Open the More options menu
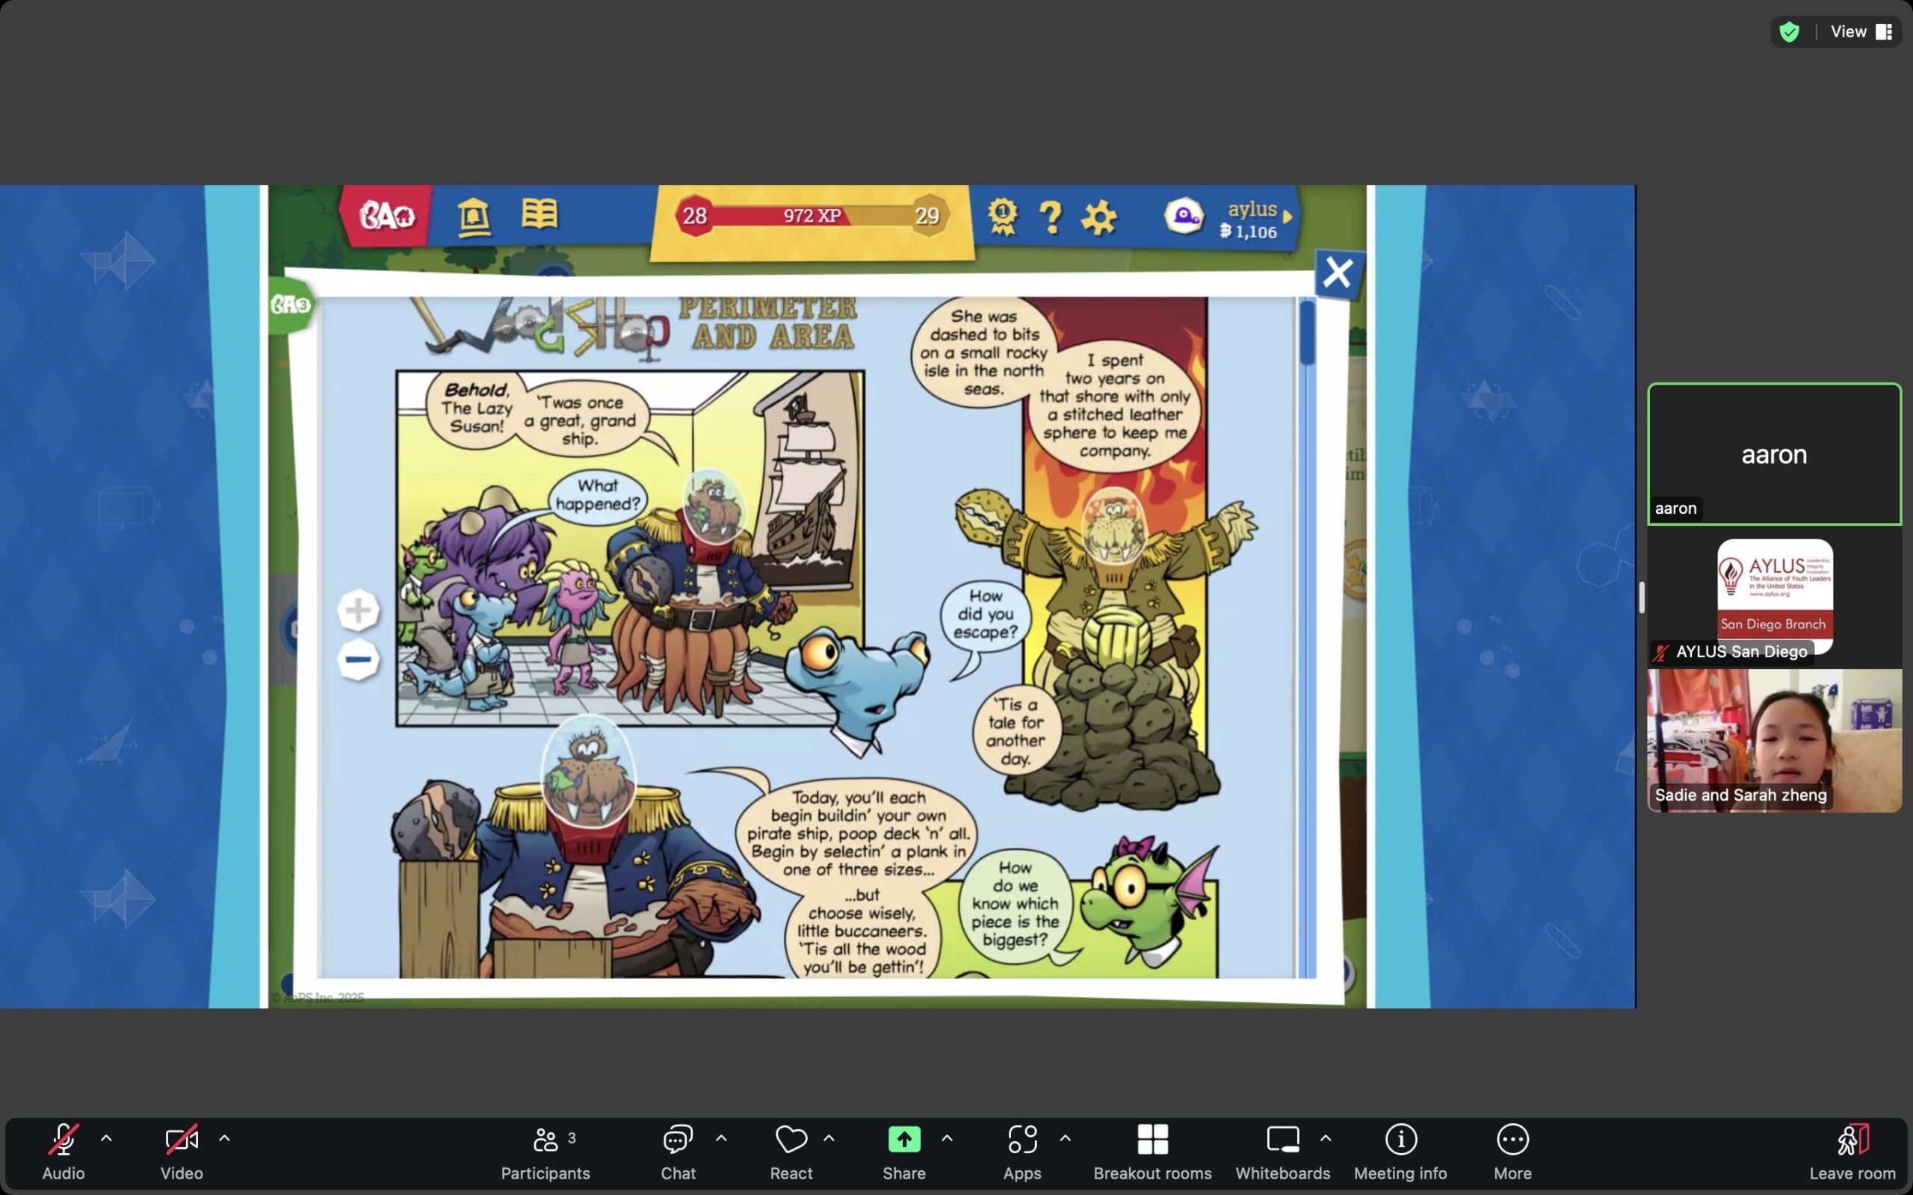1913x1195 pixels. click(x=1512, y=1151)
